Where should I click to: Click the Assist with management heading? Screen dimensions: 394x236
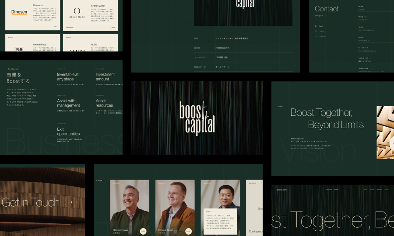coord(68,103)
